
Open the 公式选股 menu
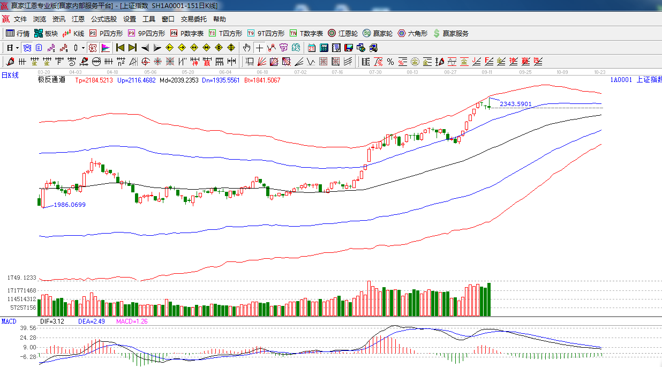pos(103,19)
